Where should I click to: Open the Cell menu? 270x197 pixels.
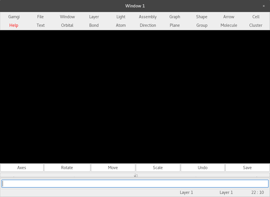(256, 17)
